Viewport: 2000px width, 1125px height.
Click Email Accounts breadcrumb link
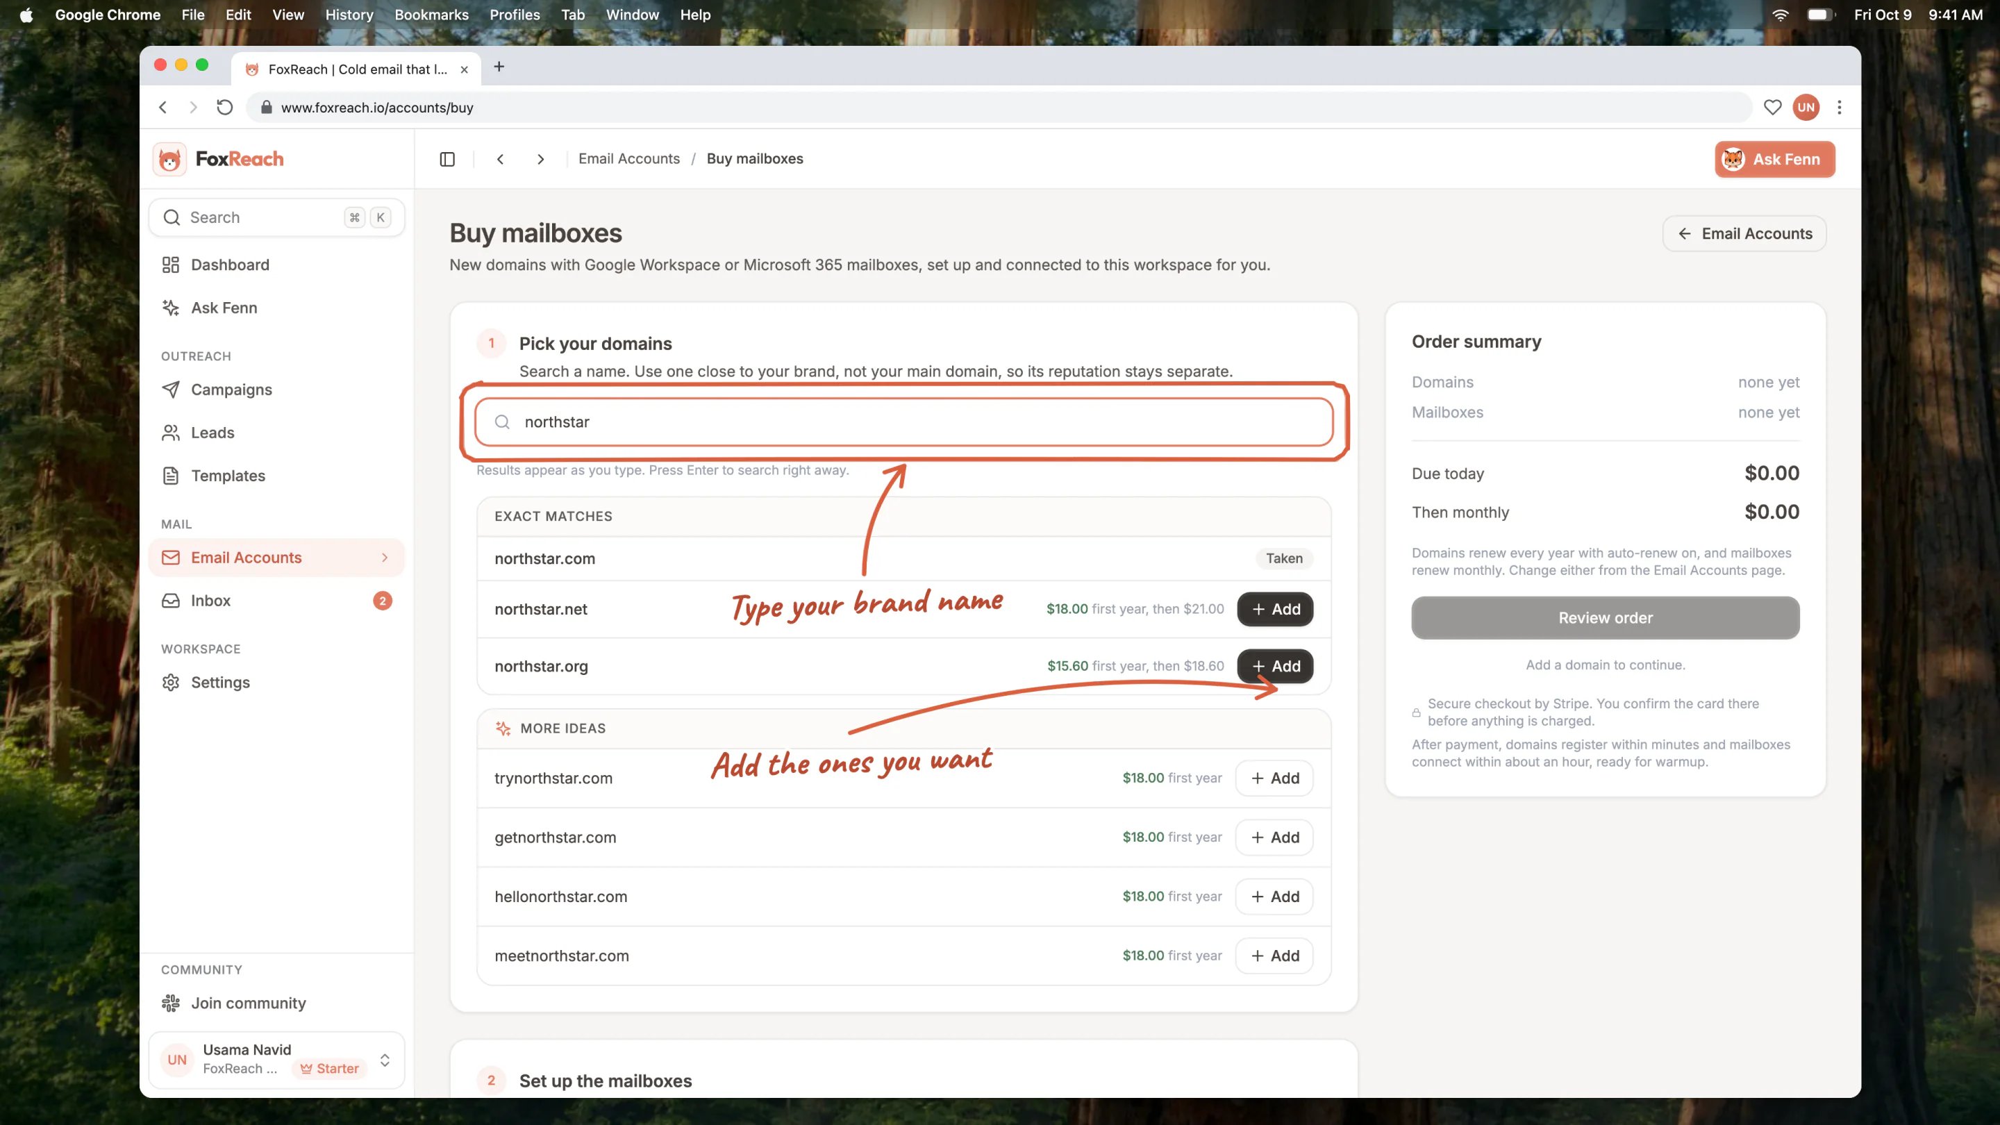(629, 158)
